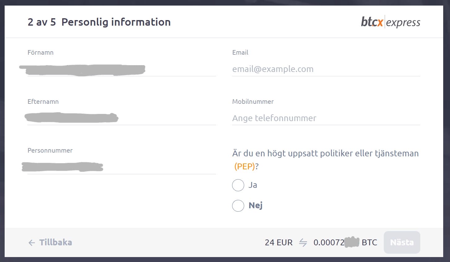The image size is (450, 262).
Task: Click the 24 EUR amount
Action: (x=279, y=243)
